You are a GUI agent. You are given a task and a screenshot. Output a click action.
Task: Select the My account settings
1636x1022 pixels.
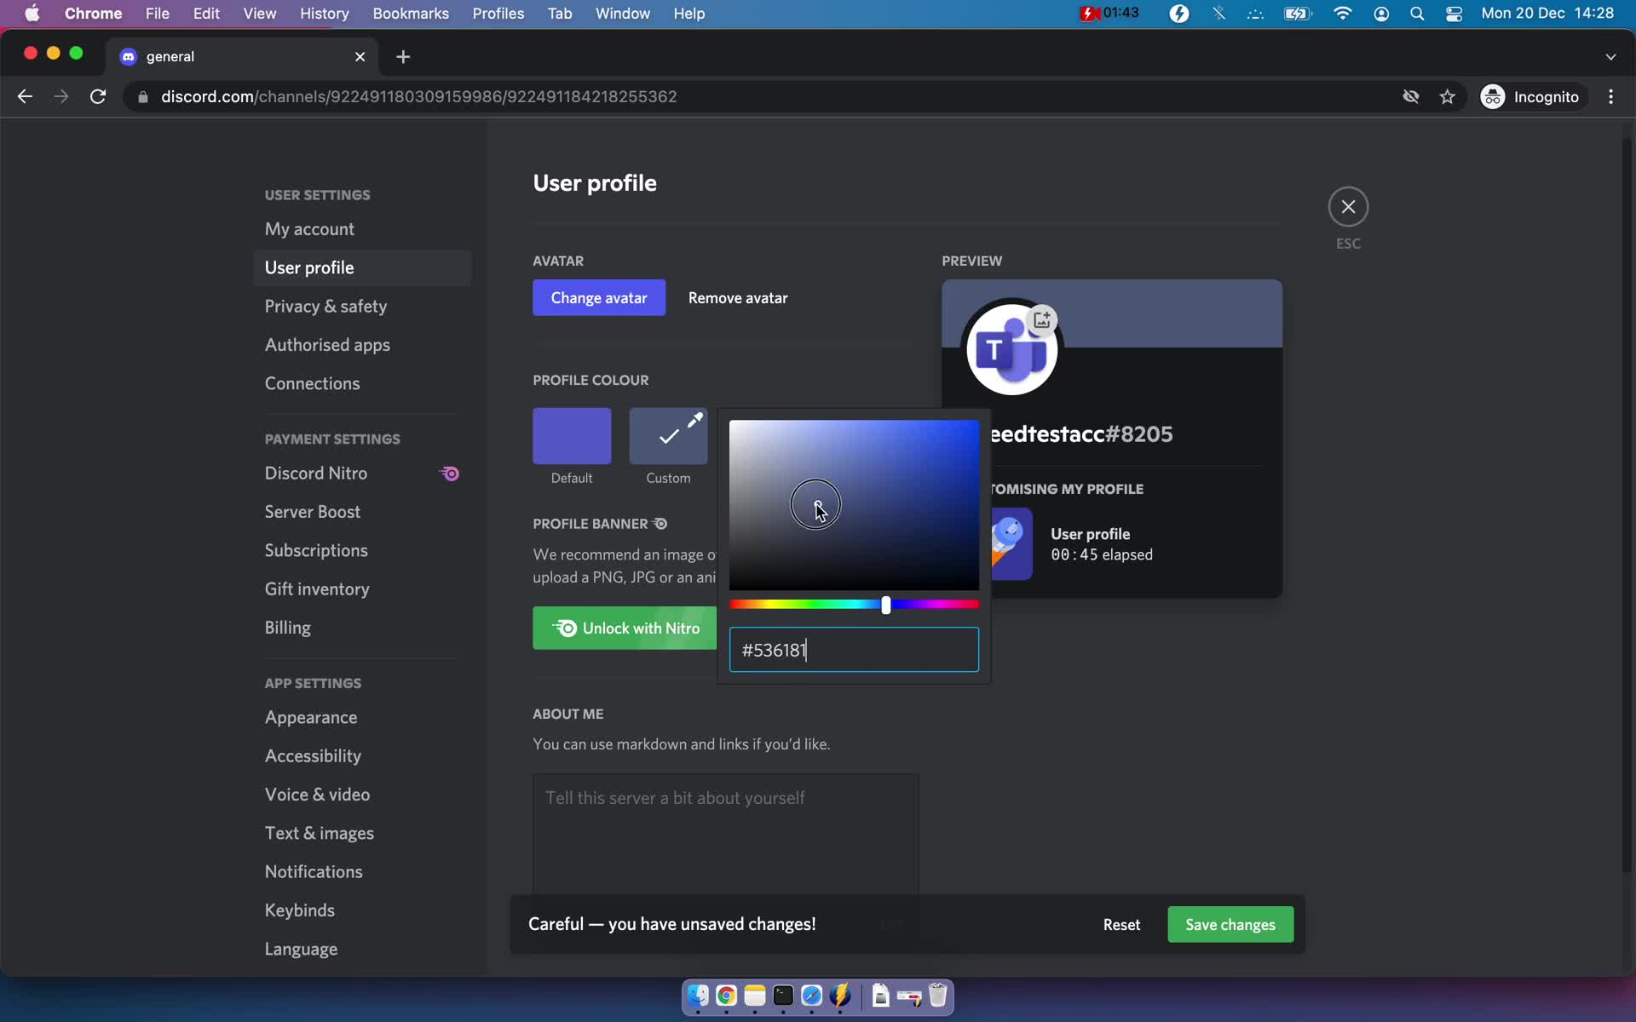point(308,228)
